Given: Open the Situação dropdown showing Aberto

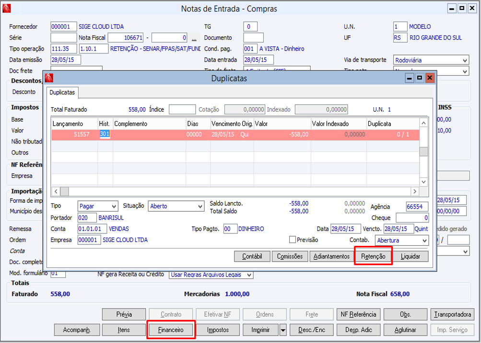Looking at the screenshot, I should coord(200,206).
